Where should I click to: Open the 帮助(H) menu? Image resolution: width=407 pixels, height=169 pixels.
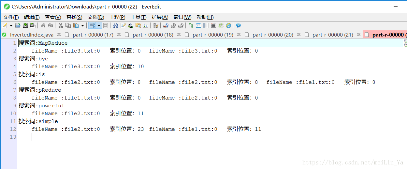click(205, 17)
